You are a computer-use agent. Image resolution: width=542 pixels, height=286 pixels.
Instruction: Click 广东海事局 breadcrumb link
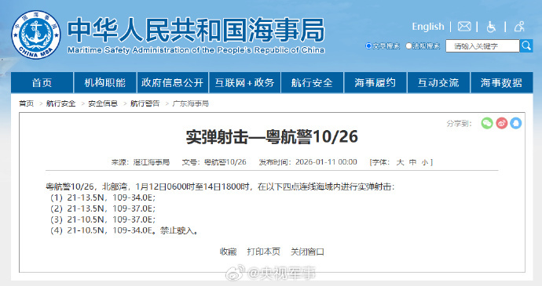pos(190,103)
